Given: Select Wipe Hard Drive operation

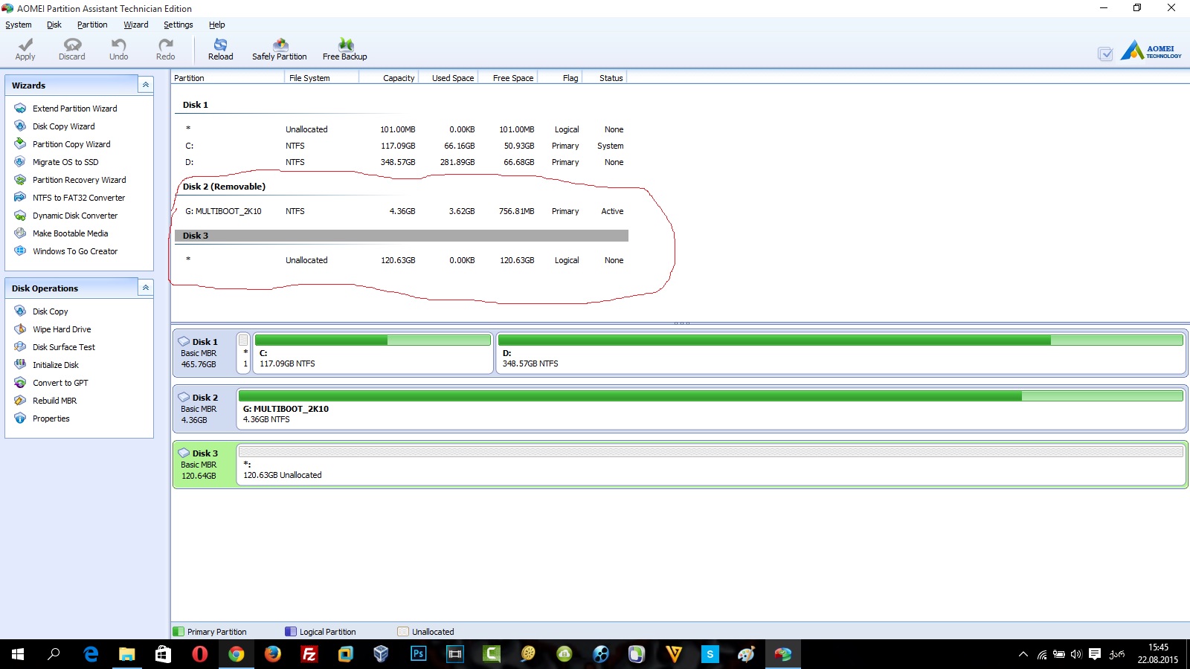Looking at the screenshot, I should [62, 329].
